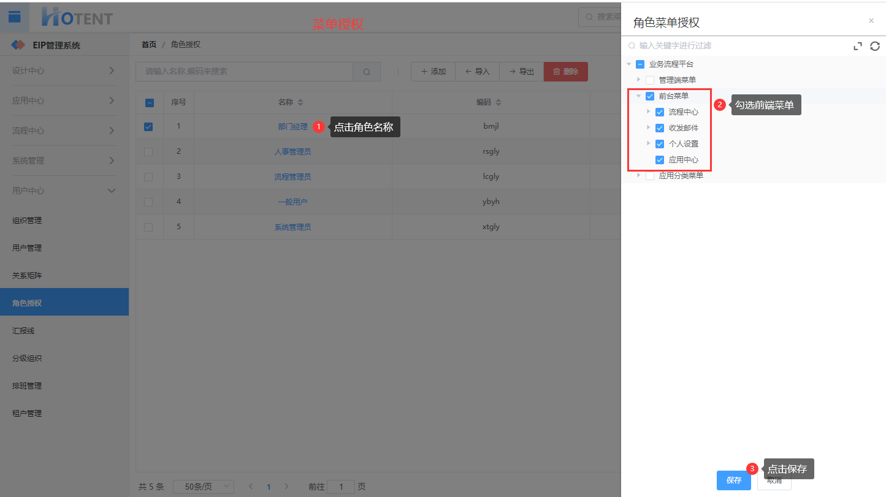
Task: Go to the previous page with the left arrow
Action: coord(250,487)
